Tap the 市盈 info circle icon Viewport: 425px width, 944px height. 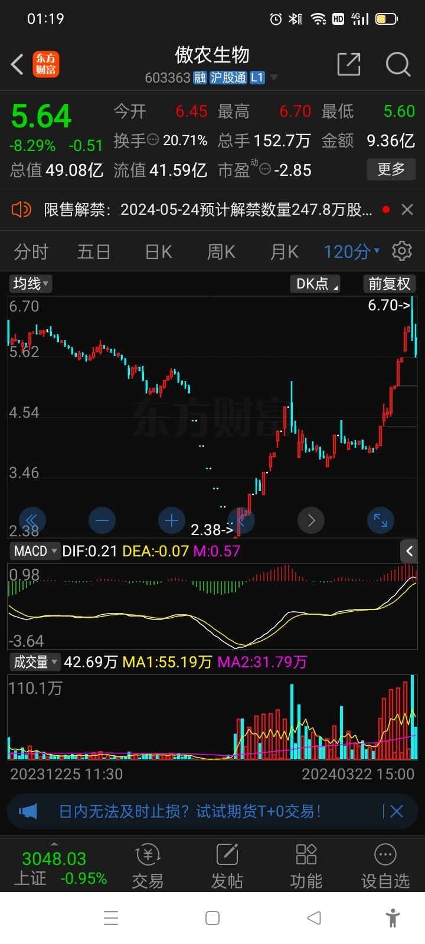(x=265, y=170)
